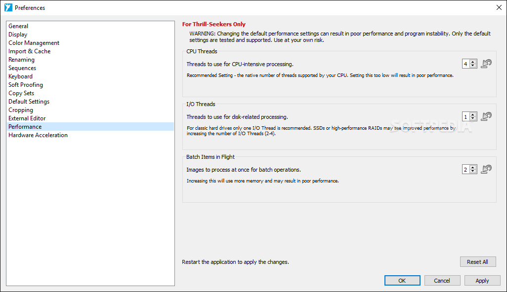Apply the performance changes
This screenshot has height=292, width=507.
482,280
